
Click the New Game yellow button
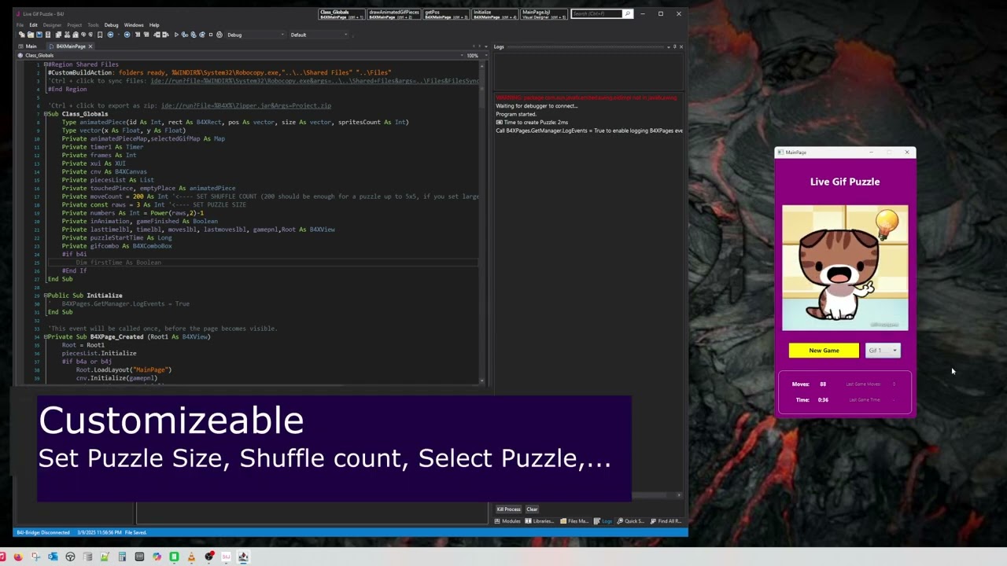point(824,351)
